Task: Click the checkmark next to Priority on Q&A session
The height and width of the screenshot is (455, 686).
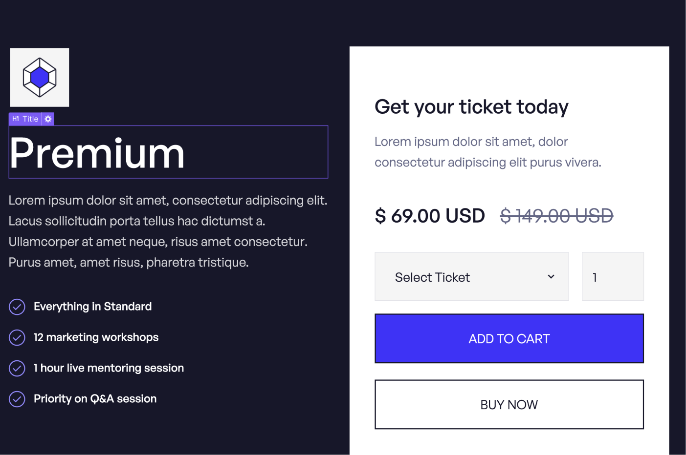Action: pyautogui.click(x=17, y=399)
